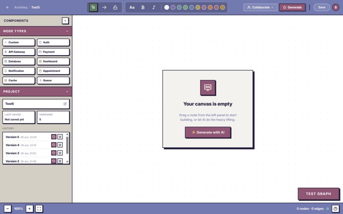Click the Version 3 history entry
343x214 pixels.
click(x=34, y=153)
